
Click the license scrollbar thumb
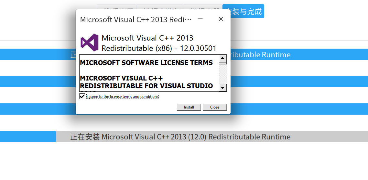pyautogui.click(x=223, y=63)
